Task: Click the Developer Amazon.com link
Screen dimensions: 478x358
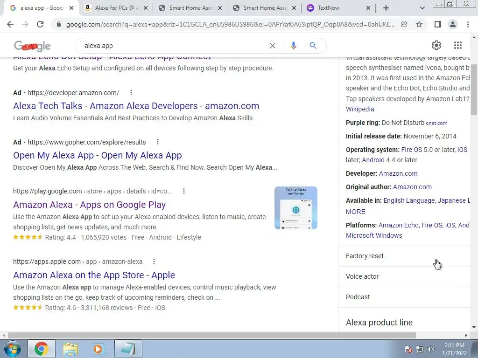Action: tap(398, 173)
